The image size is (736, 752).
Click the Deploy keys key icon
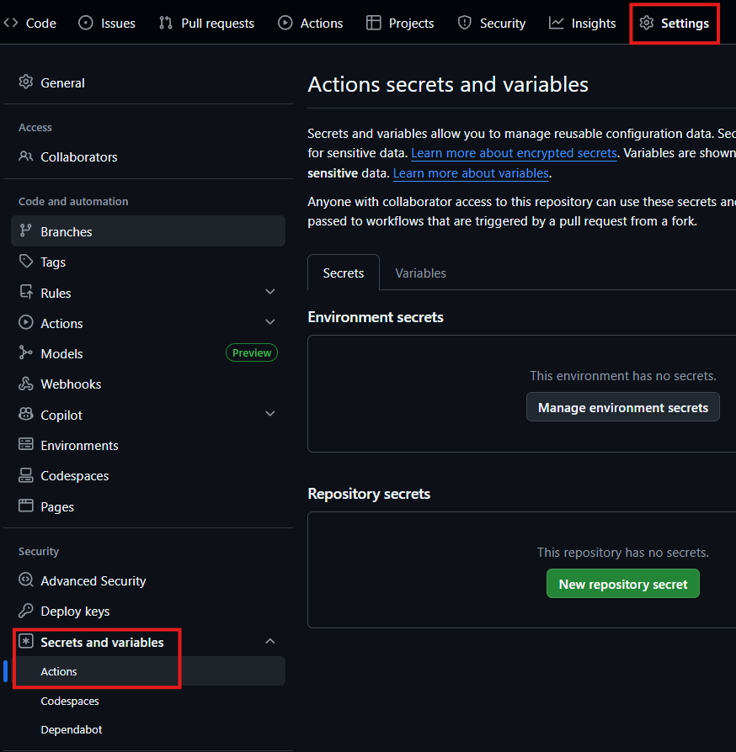click(26, 611)
